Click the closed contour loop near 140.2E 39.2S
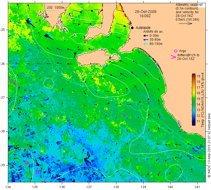Screen dimensions: 211x190 tap(174, 173)
